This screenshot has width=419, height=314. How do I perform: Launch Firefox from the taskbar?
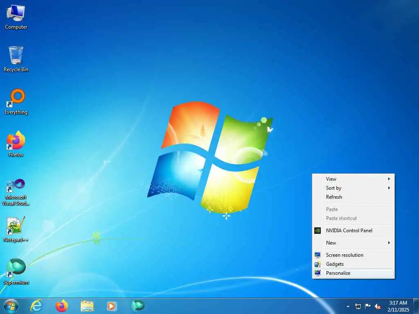click(x=62, y=306)
